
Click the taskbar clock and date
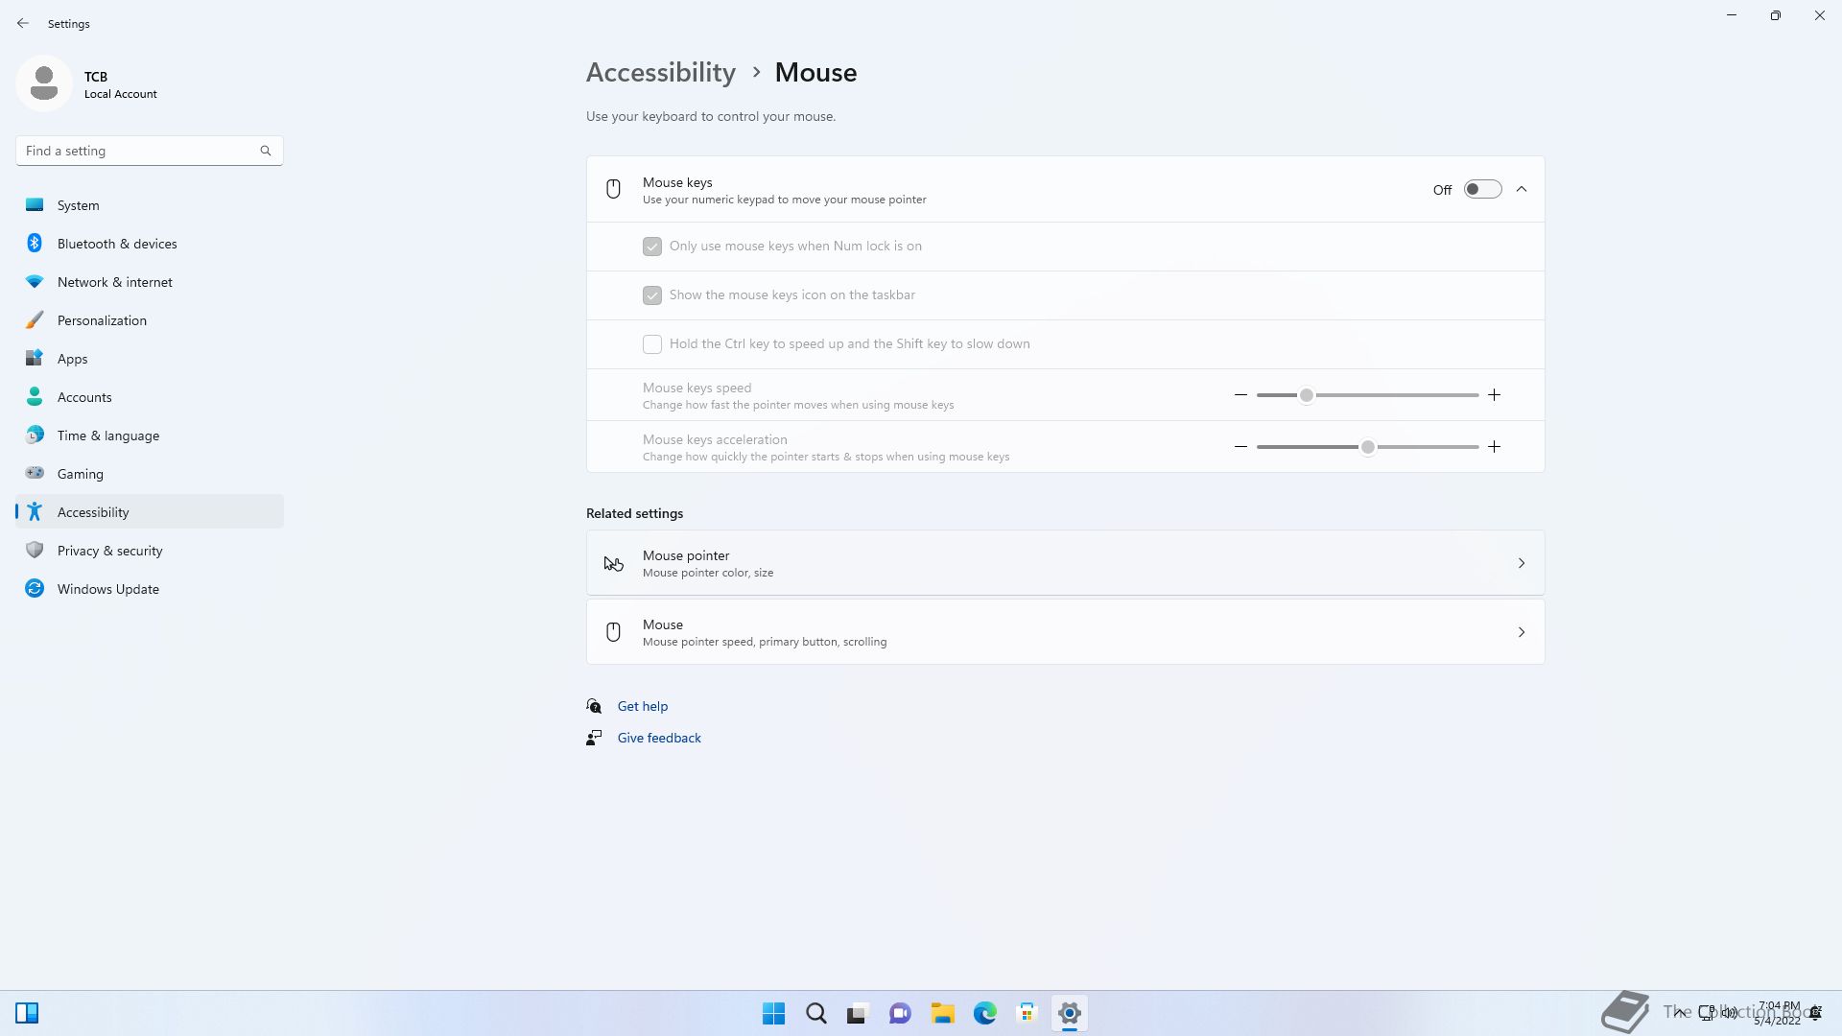[x=1778, y=1013]
